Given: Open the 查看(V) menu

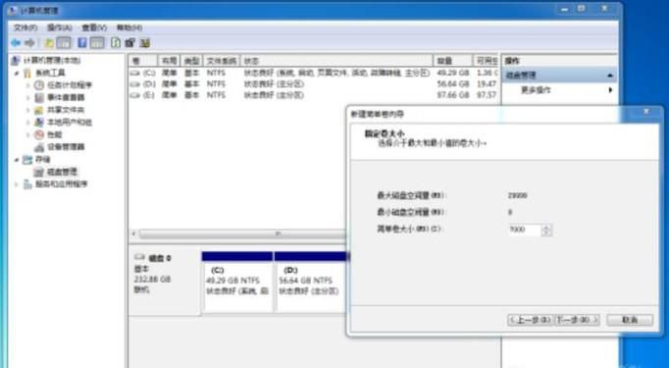Looking at the screenshot, I should coord(94,27).
